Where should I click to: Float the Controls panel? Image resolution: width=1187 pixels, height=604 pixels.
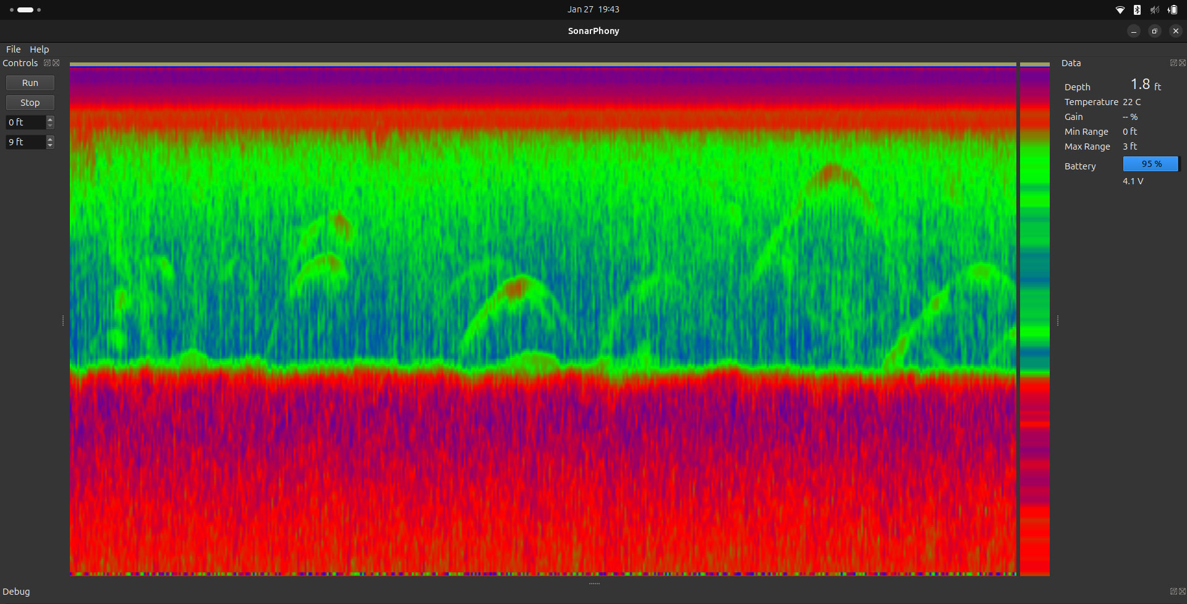[47, 63]
